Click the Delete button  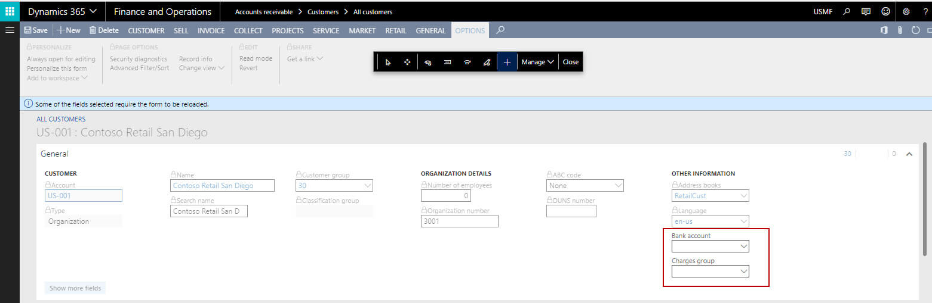coord(104,30)
